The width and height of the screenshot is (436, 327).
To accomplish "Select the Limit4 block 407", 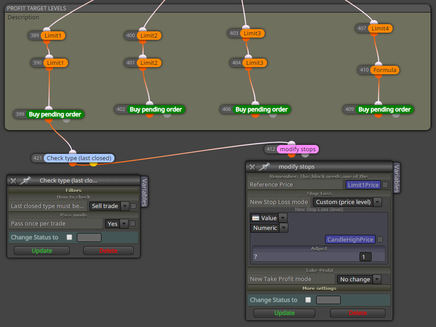I will pos(380,28).
